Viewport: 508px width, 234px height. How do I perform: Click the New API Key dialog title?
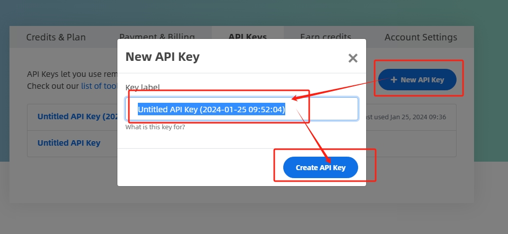pos(162,57)
